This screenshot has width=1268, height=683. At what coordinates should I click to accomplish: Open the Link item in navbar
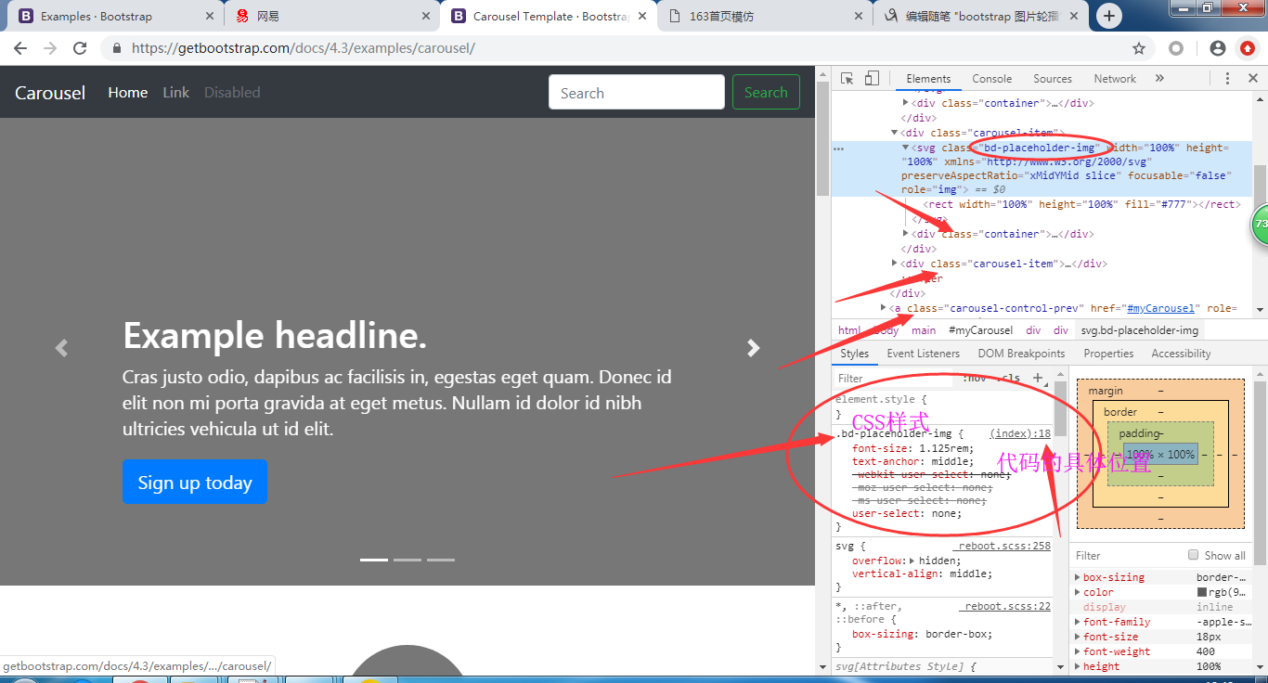(175, 92)
